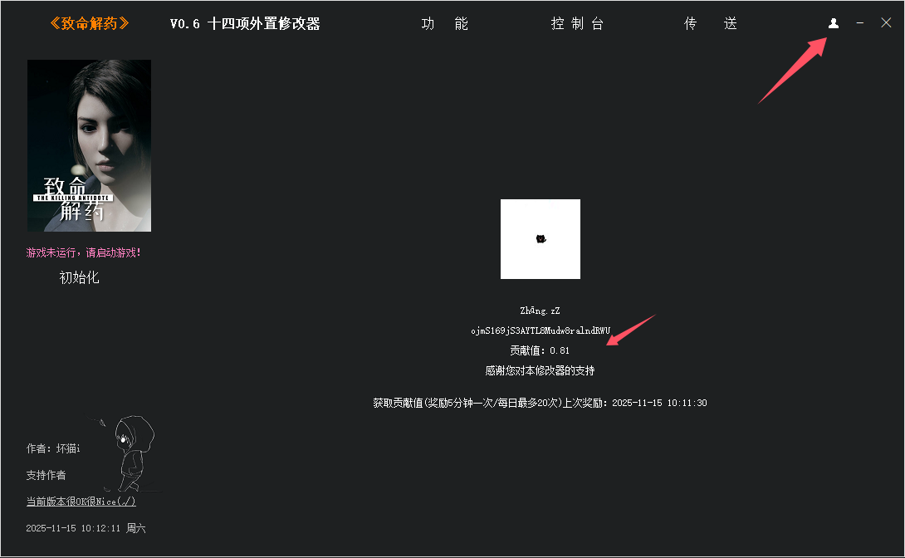Minimize the trainer window
This screenshot has height=558, width=905.
[x=860, y=23]
